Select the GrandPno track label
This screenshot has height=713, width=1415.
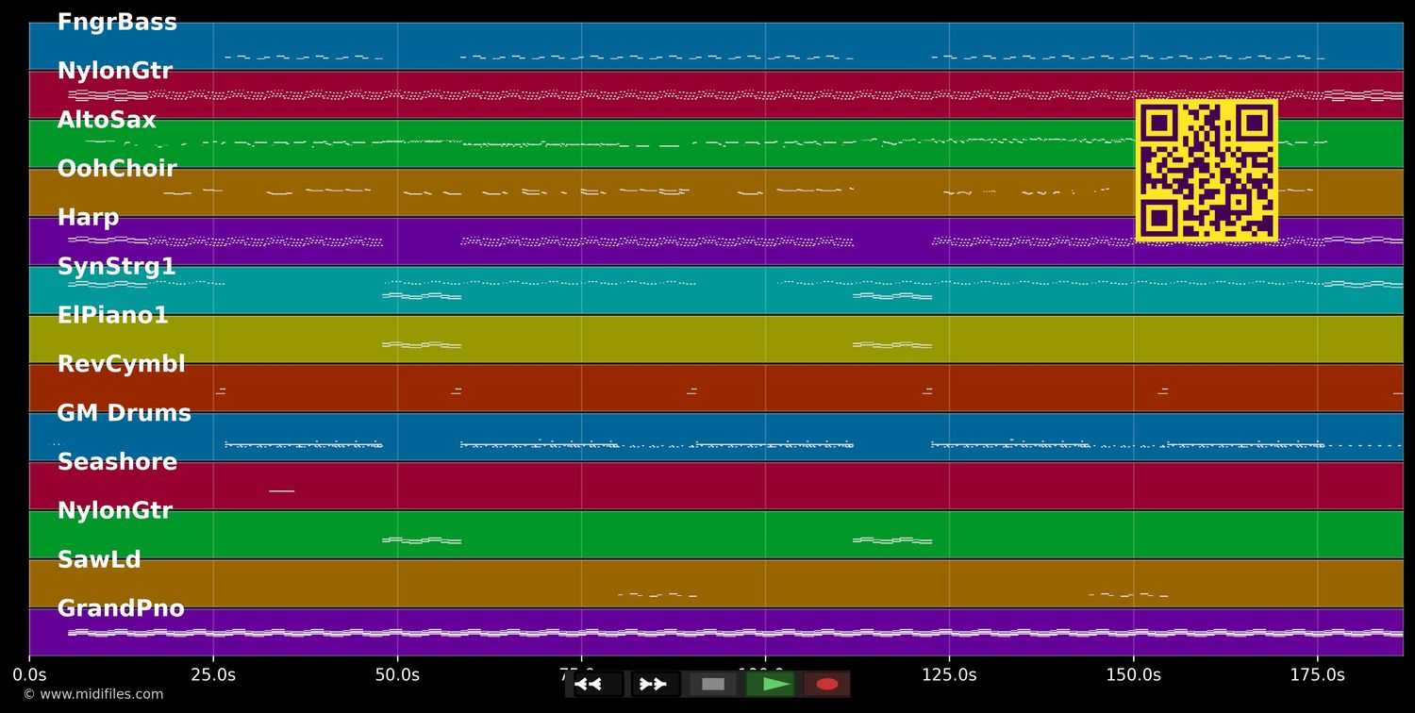tap(121, 609)
